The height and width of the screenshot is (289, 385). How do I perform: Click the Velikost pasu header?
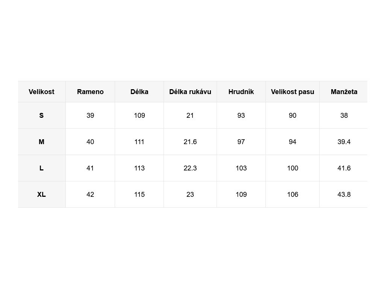pos(293,92)
